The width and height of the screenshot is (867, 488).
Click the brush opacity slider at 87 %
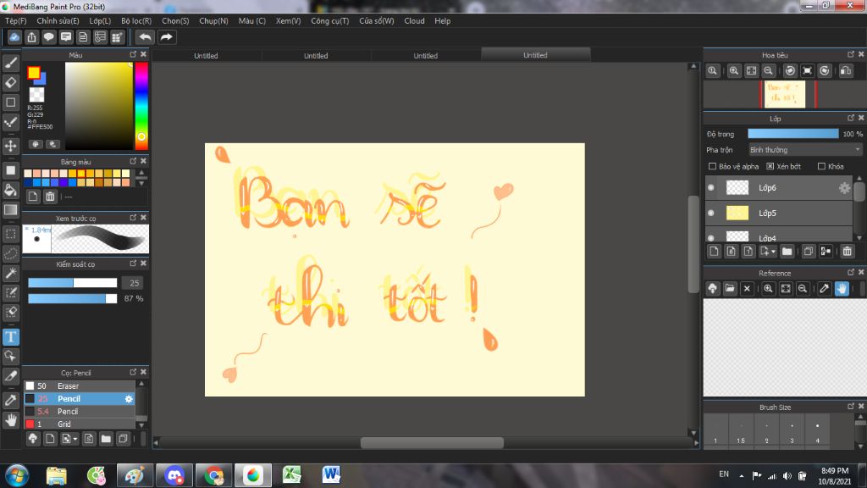point(73,298)
